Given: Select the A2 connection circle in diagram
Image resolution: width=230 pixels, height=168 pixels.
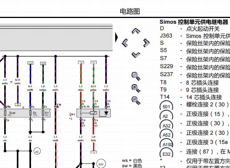Looking at the screenshot, I should point(37,151).
